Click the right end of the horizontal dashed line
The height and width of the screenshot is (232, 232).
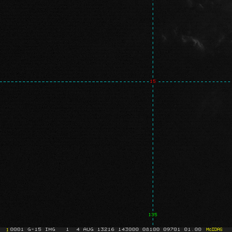pos(230,82)
